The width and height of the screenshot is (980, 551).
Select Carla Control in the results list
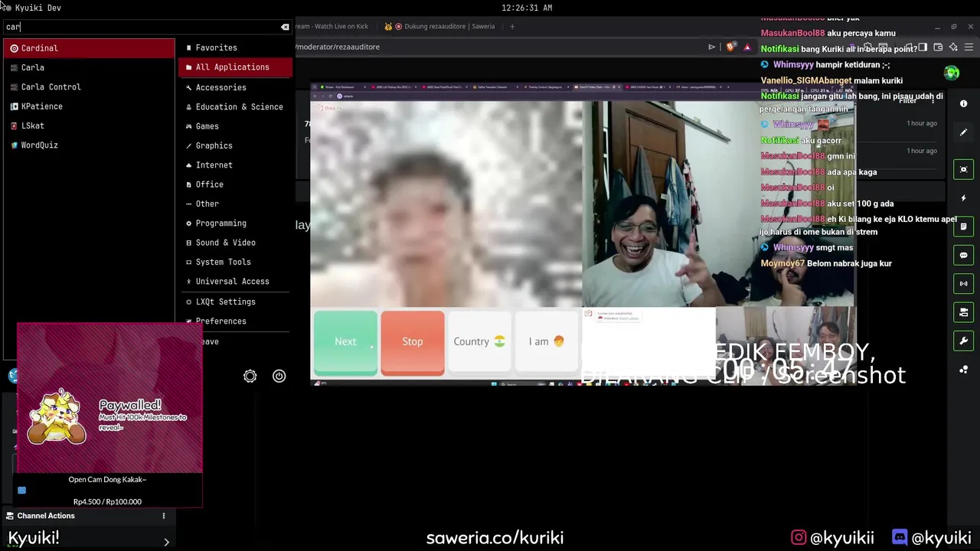pos(89,86)
